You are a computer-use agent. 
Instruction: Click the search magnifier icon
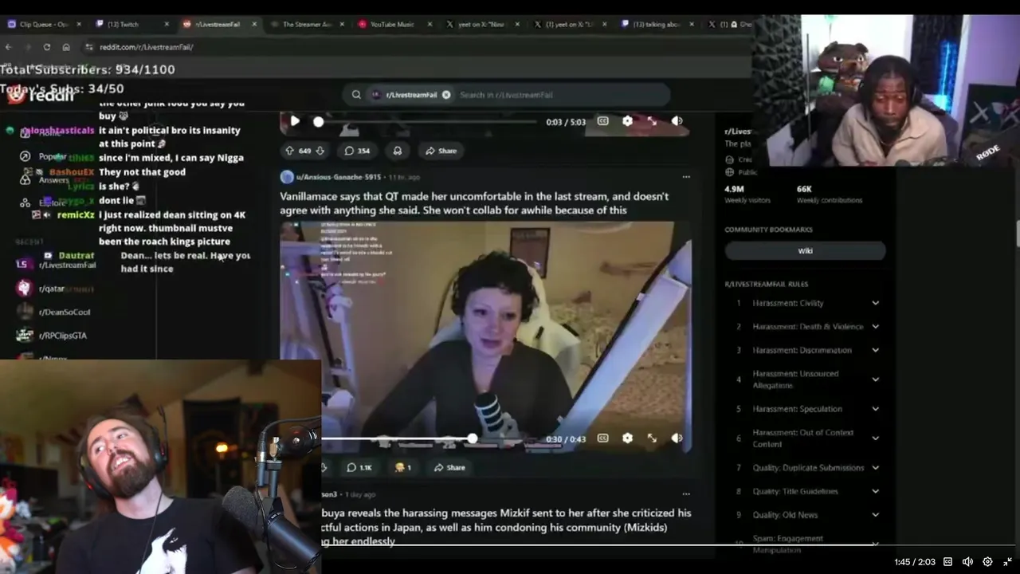pos(356,95)
